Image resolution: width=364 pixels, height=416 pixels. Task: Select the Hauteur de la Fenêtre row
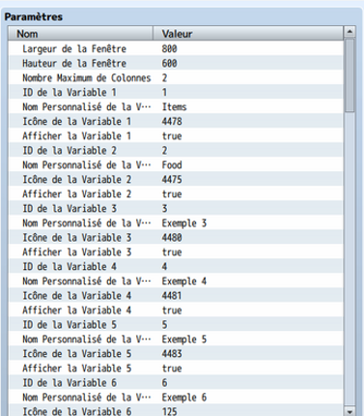176,63
